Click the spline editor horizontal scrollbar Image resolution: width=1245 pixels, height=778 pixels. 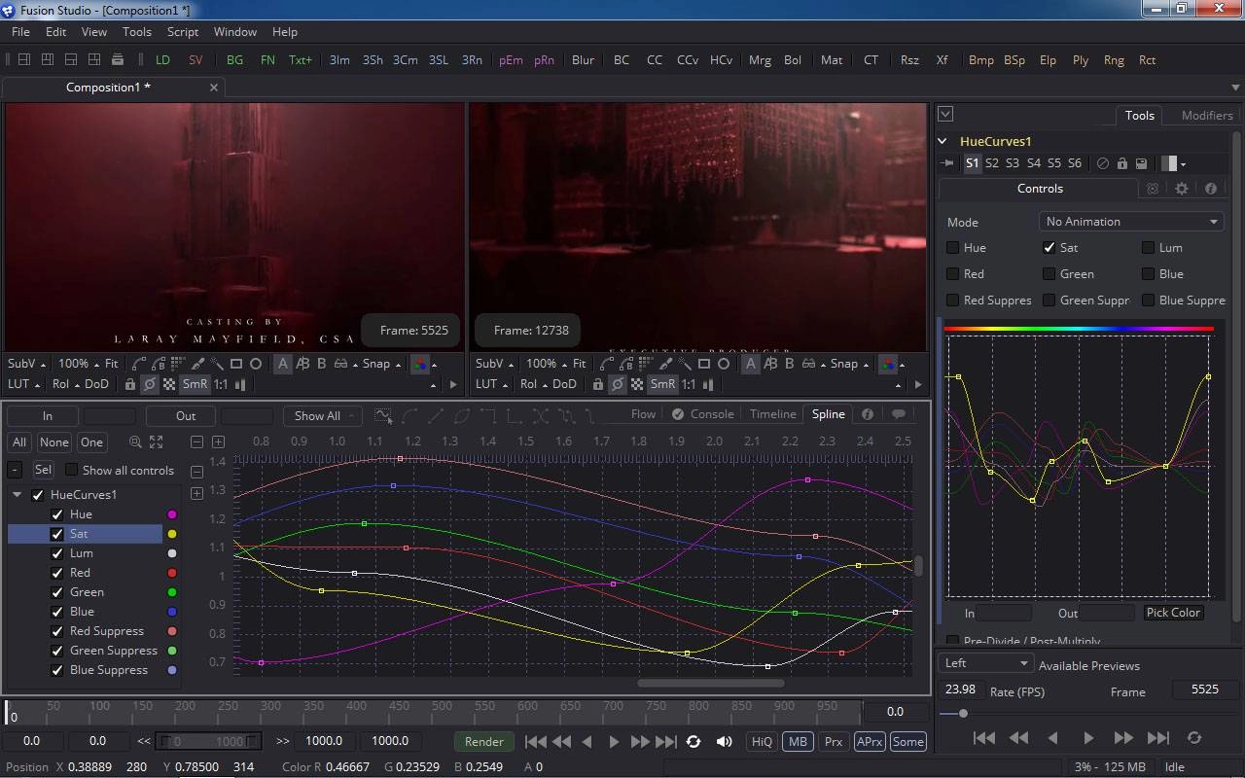point(710,683)
